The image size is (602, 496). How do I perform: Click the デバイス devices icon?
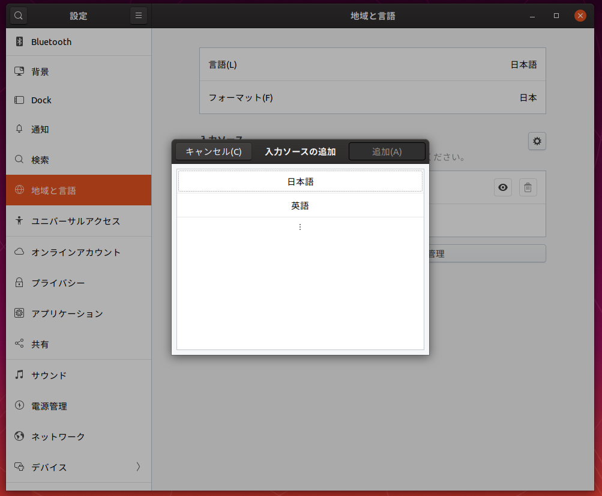point(19,467)
